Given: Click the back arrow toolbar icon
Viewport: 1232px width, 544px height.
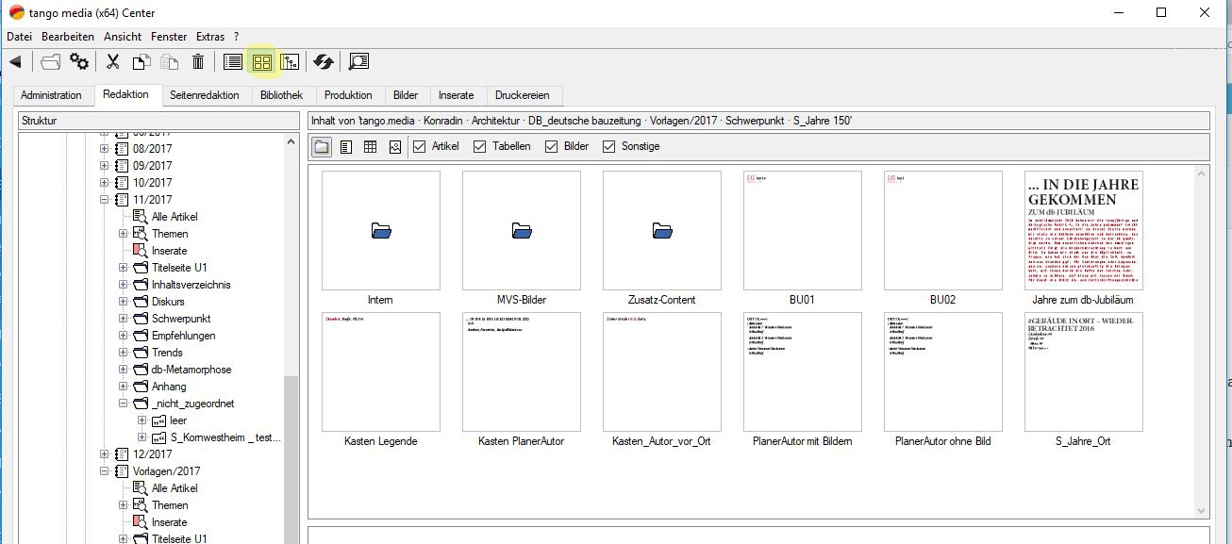Looking at the screenshot, I should [x=15, y=62].
